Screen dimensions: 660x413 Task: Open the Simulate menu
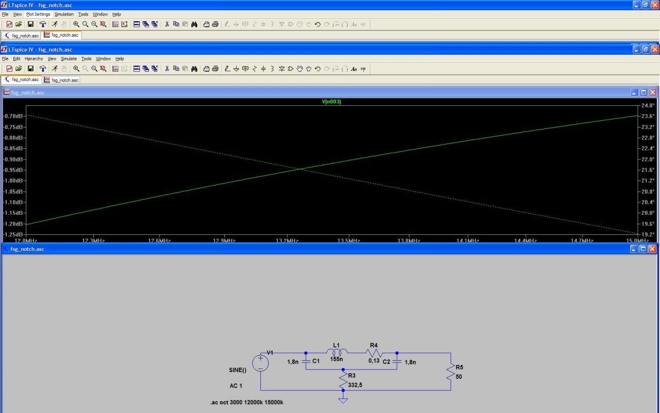point(69,59)
